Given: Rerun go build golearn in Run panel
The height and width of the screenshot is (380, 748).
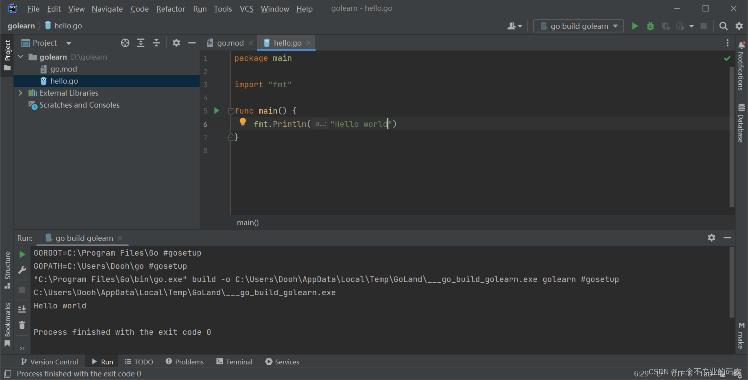Looking at the screenshot, I should [x=22, y=254].
